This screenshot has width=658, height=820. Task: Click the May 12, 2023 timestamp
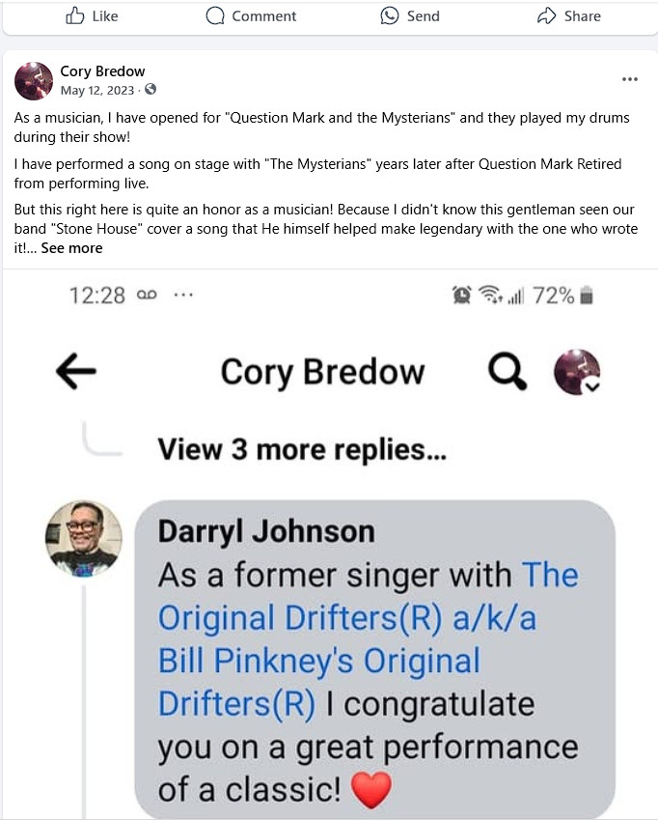pos(99,91)
